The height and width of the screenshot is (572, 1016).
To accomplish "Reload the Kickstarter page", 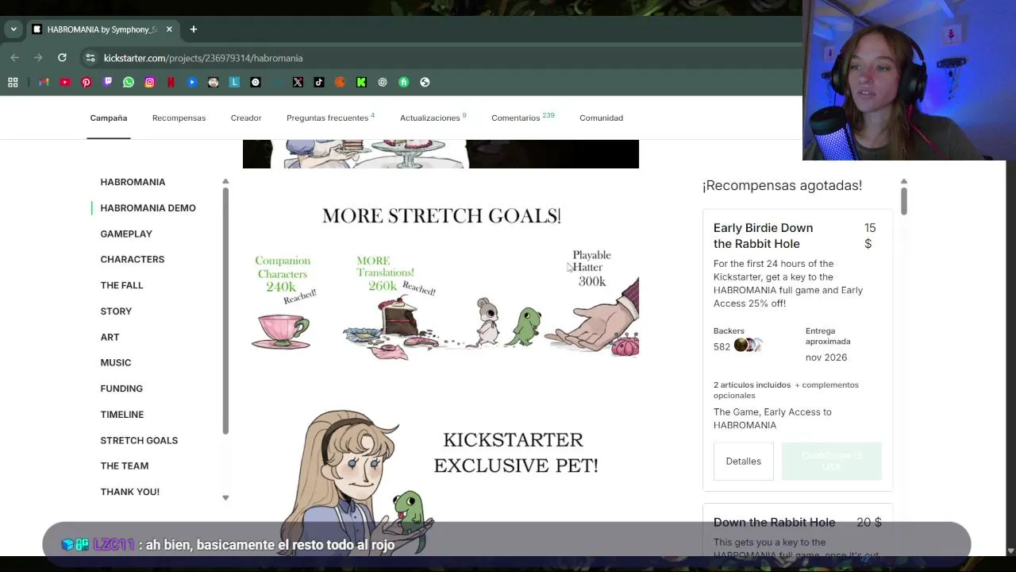I will point(62,57).
